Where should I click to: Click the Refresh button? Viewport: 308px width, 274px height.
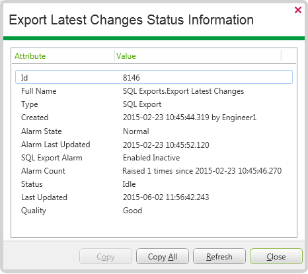(219, 256)
